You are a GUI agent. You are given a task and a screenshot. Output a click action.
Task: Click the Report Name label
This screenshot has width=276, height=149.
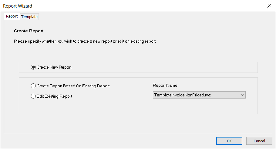tap(165, 85)
